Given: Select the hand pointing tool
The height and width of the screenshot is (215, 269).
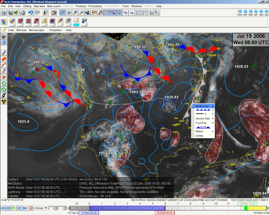Looking at the screenshot, I should [x=119, y=13].
